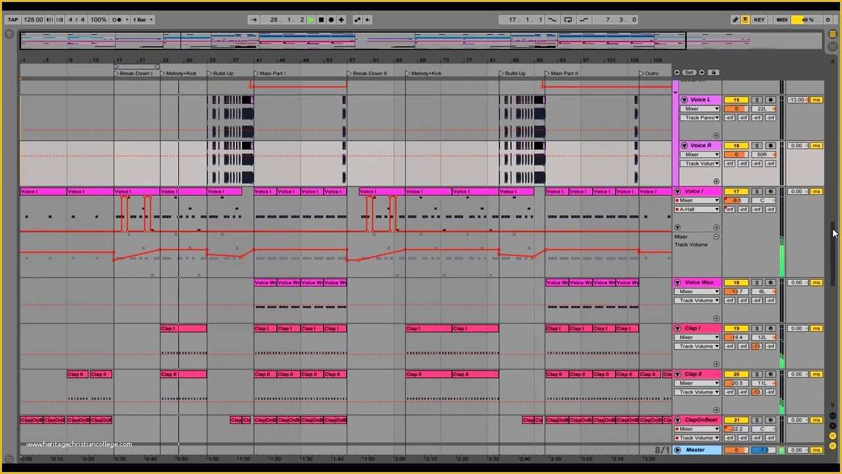
Task: Select first Clap II clip at bar 9
Action: click(x=78, y=374)
